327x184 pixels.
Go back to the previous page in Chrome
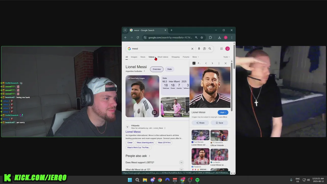pos(125,38)
